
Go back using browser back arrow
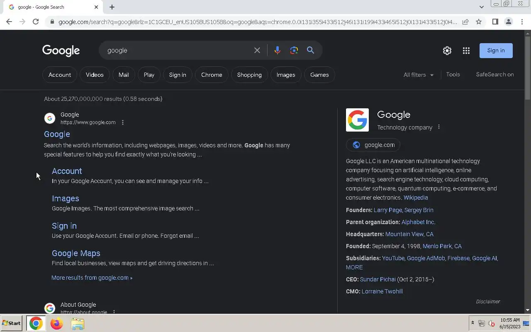pos(9,22)
